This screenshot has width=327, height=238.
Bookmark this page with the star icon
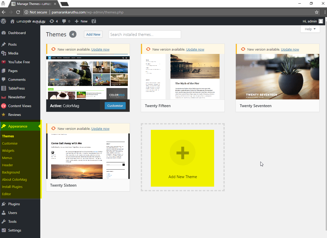tap(316, 12)
